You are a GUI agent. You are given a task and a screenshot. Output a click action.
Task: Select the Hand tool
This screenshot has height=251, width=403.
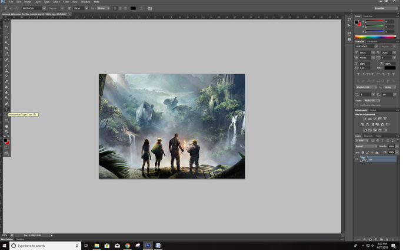[x=6, y=126]
